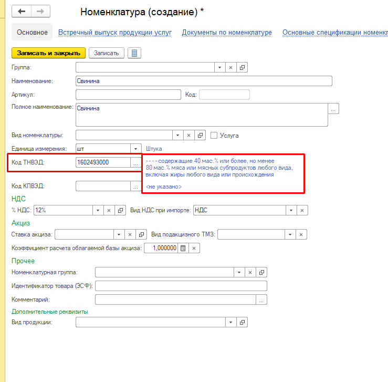Focus the Код КПВЭД input field

(103, 186)
